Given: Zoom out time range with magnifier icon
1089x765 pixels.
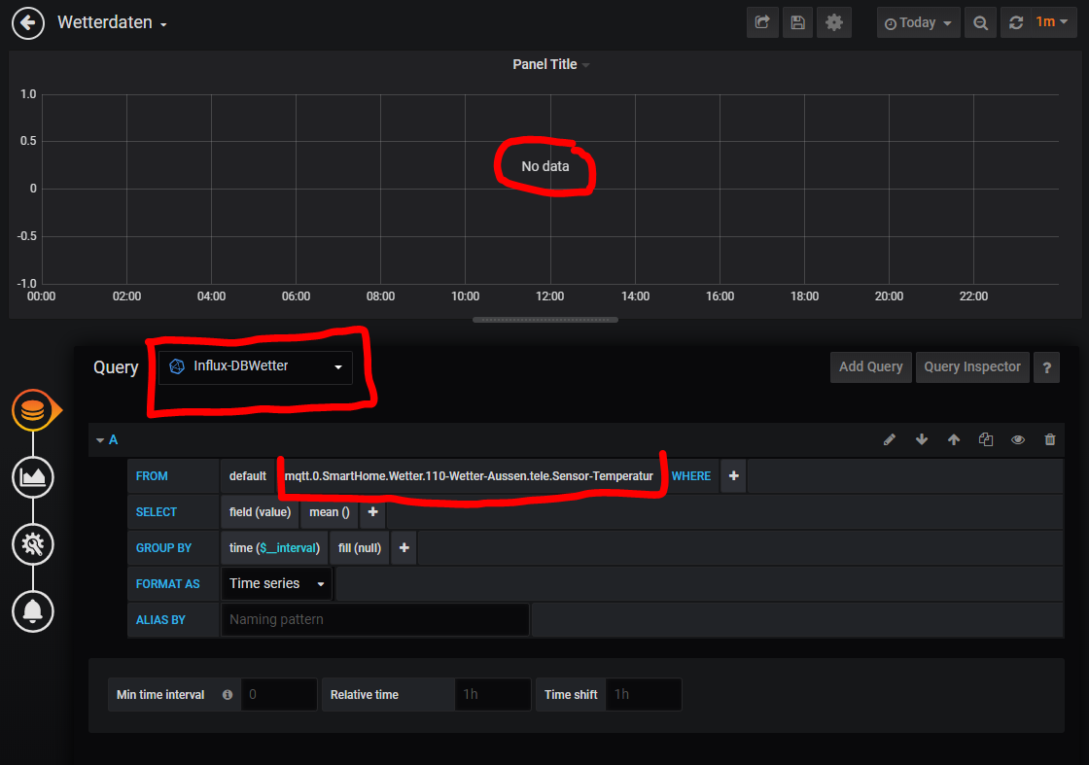Looking at the screenshot, I should tap(980, 23).
